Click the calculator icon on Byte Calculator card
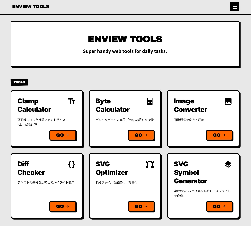Viewport: 251px width, 226px height. (x=150, y=101)
